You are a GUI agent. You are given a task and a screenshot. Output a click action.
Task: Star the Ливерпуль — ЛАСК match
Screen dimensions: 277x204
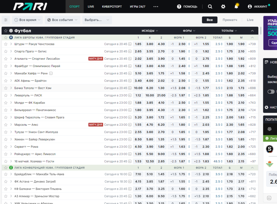[6, 95]
